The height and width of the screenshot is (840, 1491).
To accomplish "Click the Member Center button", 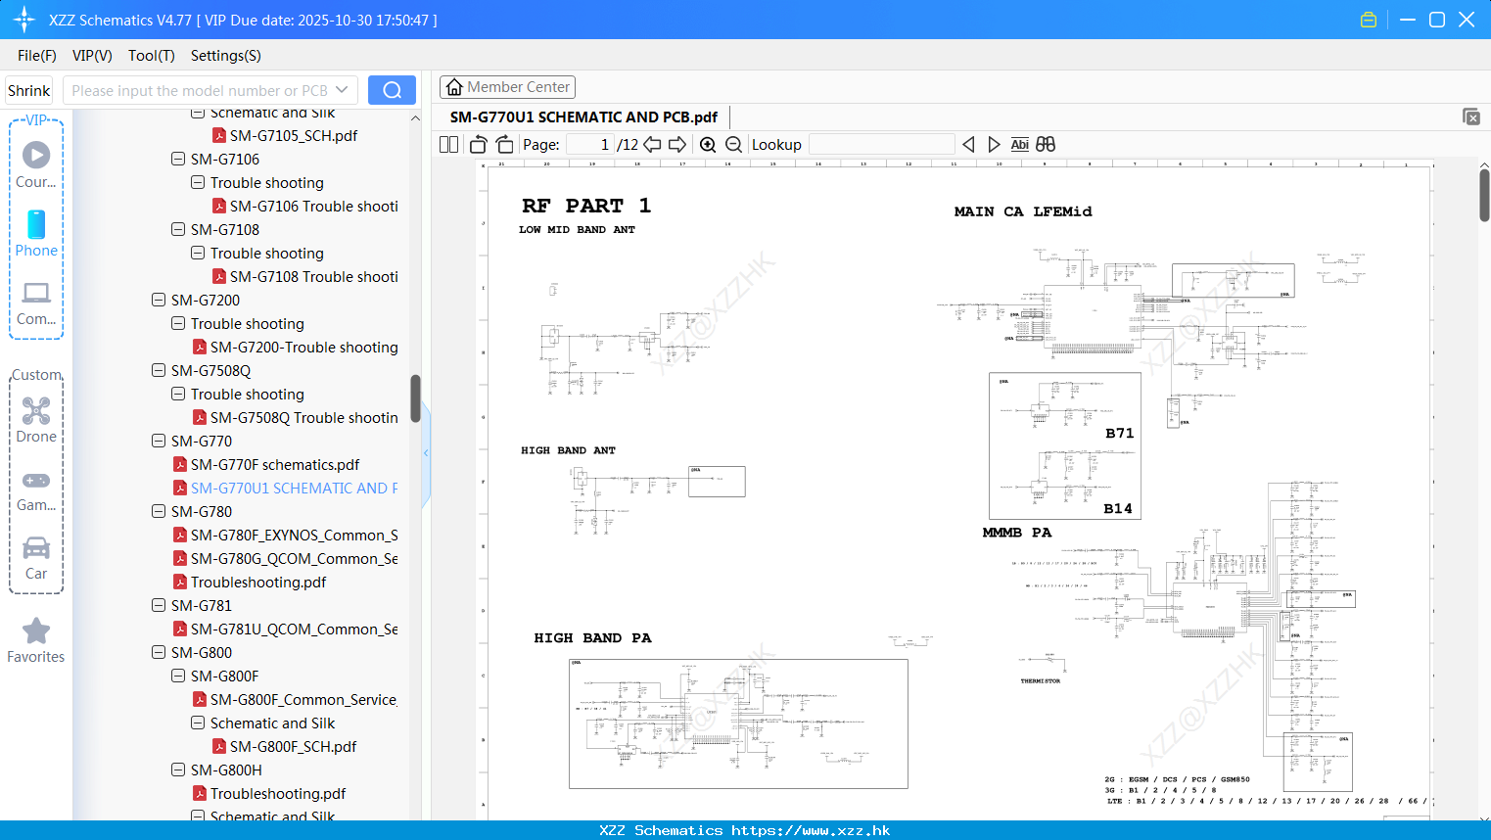I will 507,87.
